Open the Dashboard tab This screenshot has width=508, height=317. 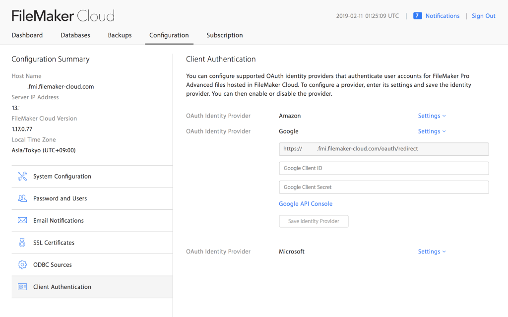click(x=27, y=35)
